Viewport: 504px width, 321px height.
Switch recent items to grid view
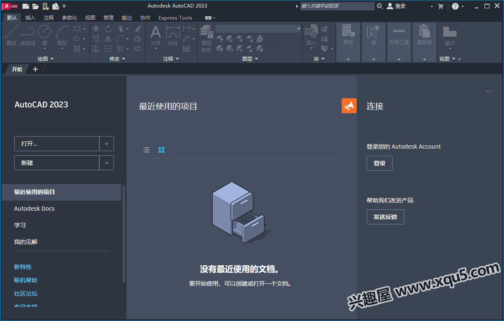coord(161,150)
